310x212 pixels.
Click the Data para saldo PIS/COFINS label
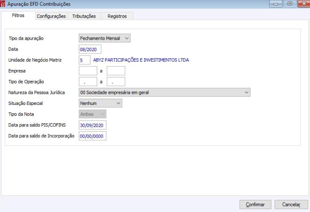point(37,125)
